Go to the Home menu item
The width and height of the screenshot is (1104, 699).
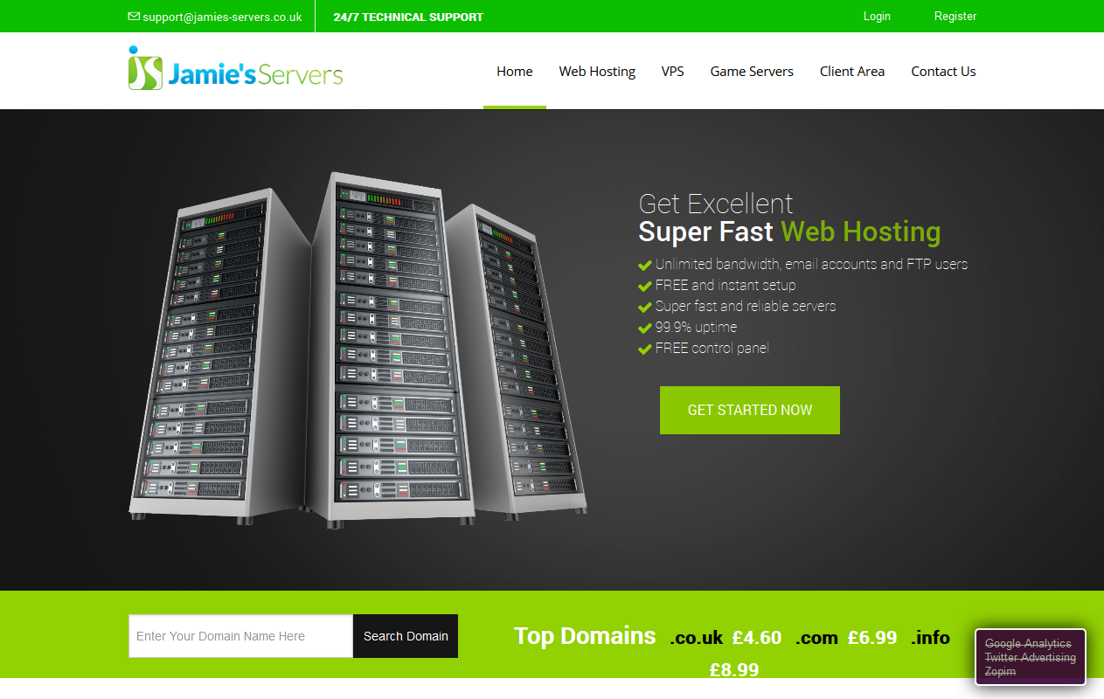pyautogui.click(x=515, y=72)
